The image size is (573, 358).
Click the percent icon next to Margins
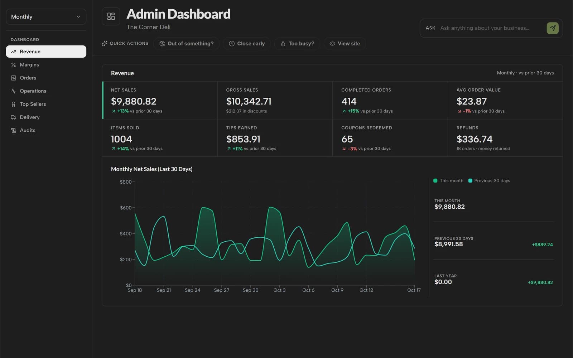[14, 65]
